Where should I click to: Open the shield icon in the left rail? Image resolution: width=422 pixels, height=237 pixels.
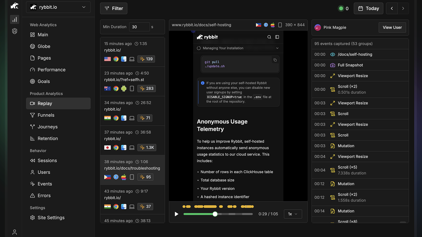click(15, 31)
